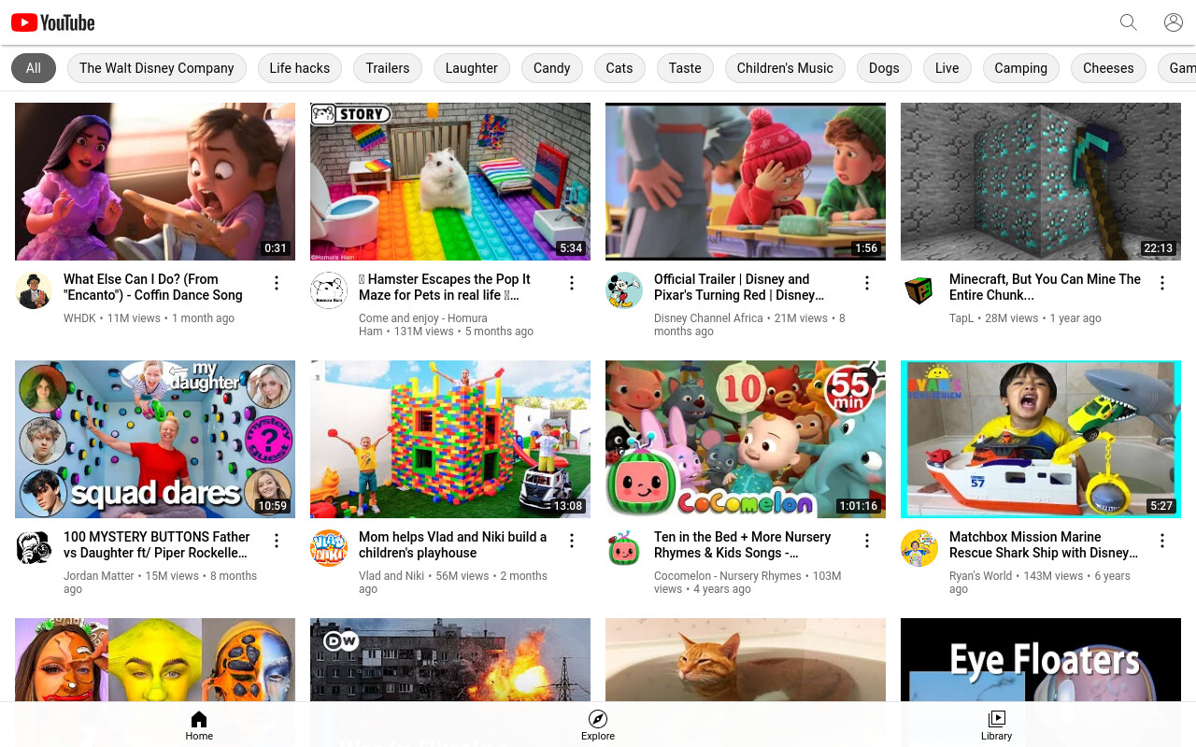Filter by Camping chip
The image size is (1196, 747).
pos(1021,68)
